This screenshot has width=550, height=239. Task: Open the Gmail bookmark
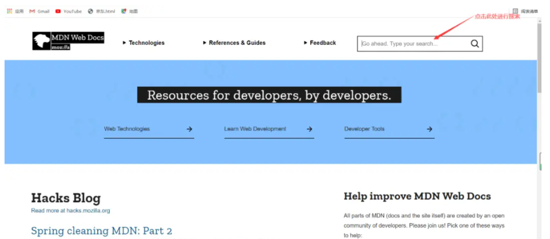click(39, 11)
